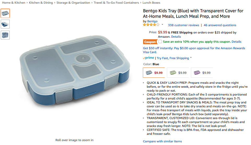Select the second product thumbnail
This screenshot has height=145, width=251.
(5, 24)
